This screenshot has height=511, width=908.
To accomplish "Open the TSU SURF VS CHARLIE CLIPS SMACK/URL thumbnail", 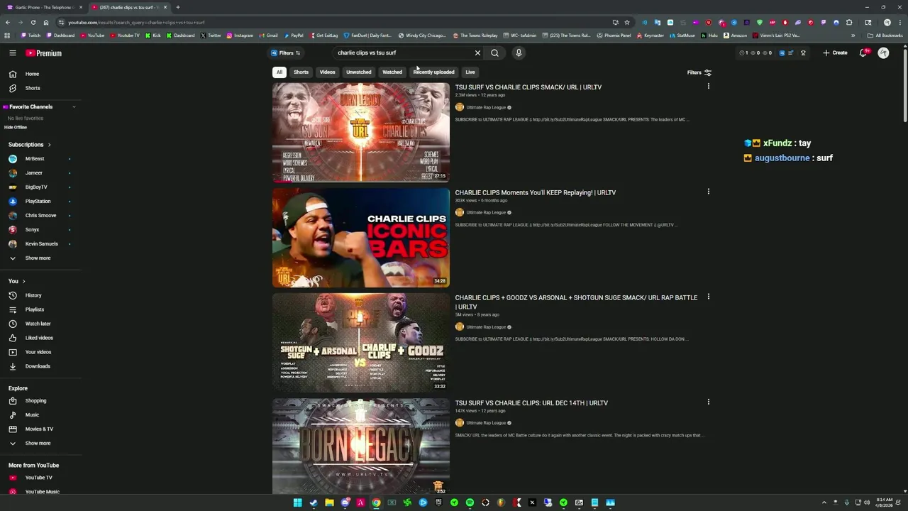I will tap(361, 132).
